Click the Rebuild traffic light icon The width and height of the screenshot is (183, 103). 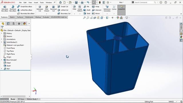[x=100, y=2]
